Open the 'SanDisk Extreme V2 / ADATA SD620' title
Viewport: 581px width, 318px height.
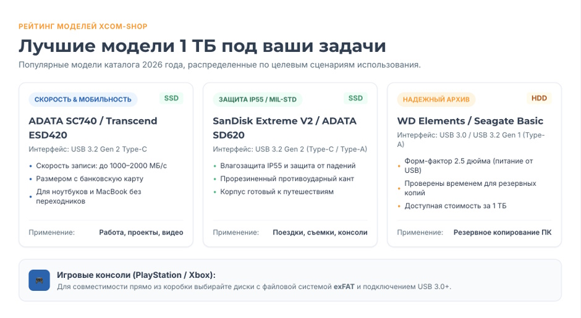point(284,128)
